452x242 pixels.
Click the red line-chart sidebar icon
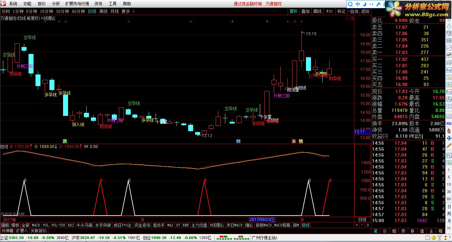pyautogui.click(x=449, y=48)
